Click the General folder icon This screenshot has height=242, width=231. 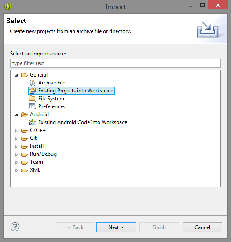pos(24,75)
